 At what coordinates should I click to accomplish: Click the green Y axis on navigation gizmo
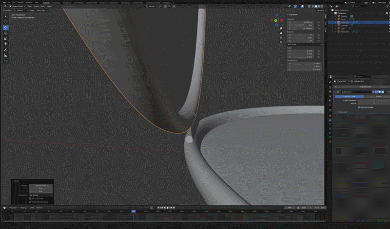coord(276,20)
